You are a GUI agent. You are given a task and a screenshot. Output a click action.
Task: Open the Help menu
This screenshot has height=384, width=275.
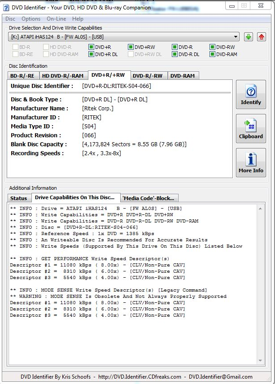point(78,19)
